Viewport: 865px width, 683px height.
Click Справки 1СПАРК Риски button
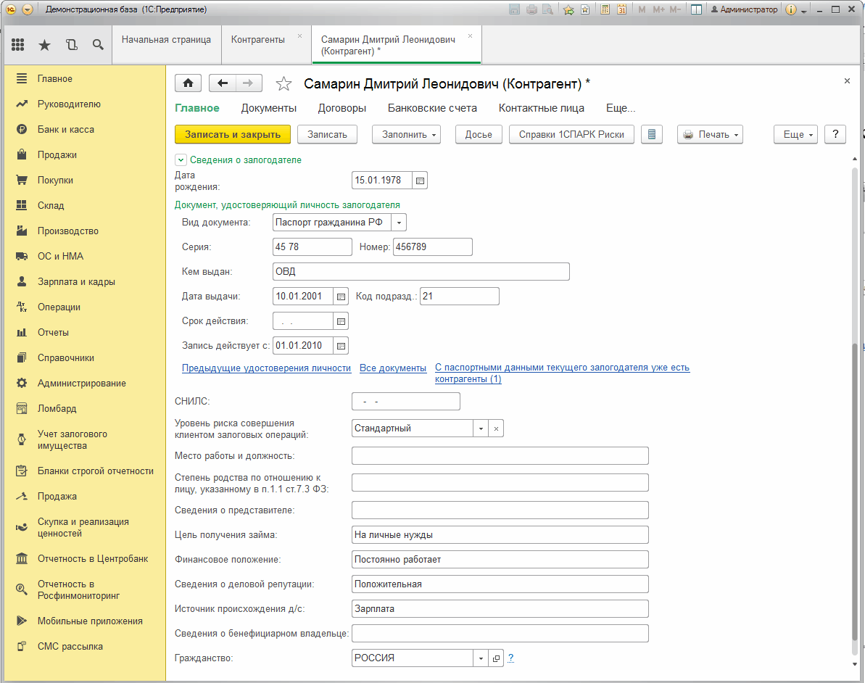pos(571,135)
